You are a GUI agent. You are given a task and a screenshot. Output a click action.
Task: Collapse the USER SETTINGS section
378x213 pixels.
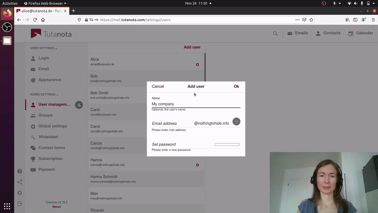coord(43,48)
